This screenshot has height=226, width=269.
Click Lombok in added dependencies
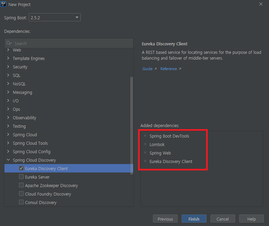pyautogui.click(x=157, y=145)
